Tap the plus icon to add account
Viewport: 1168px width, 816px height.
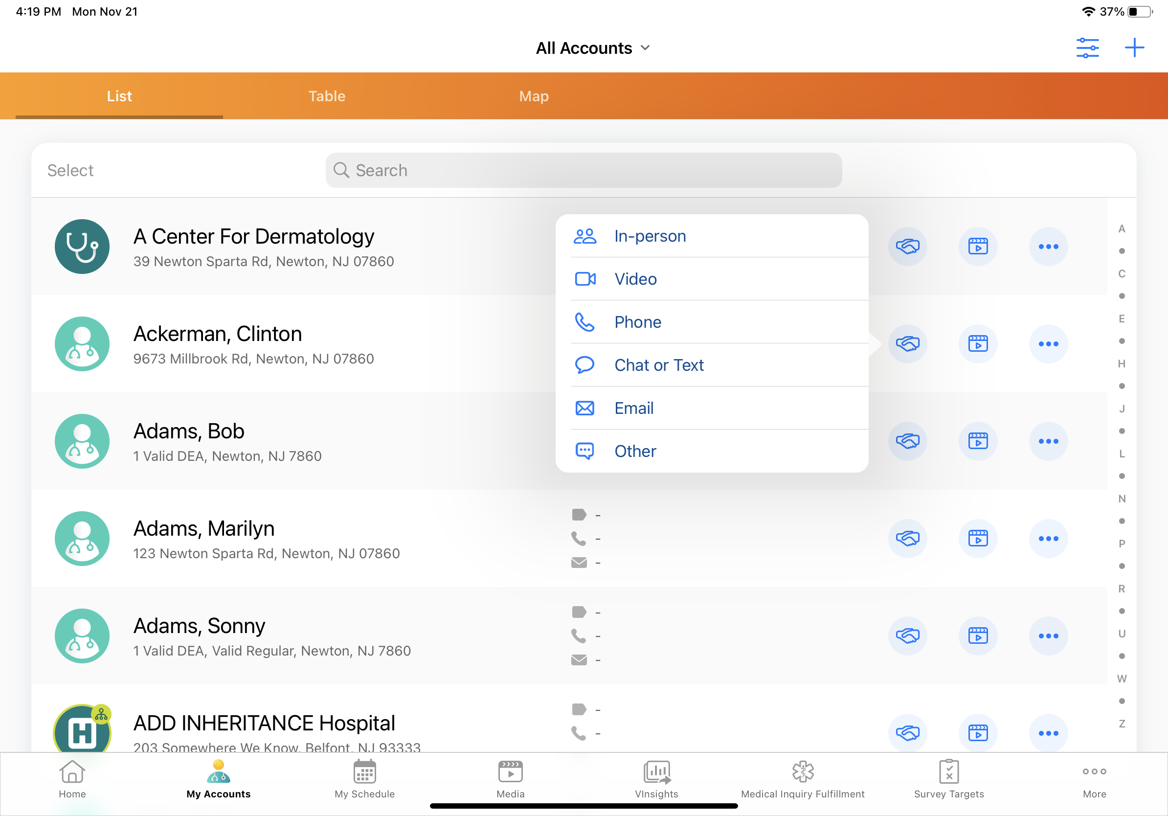tap(1134, 48)
